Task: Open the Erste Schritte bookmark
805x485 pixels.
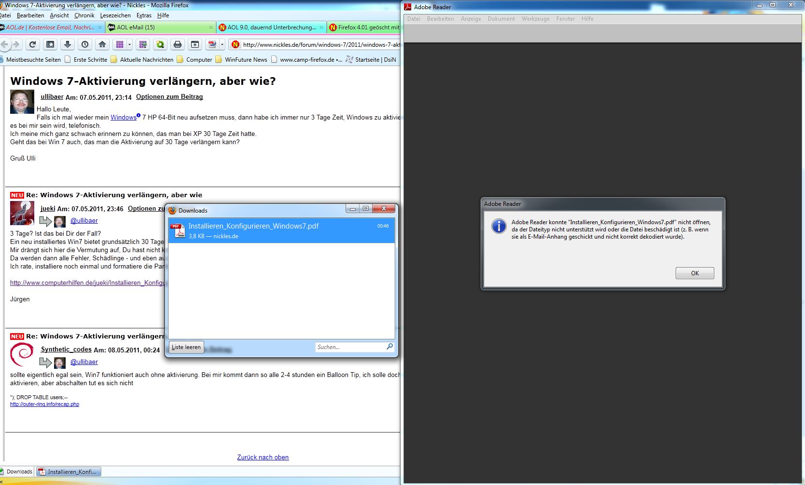Action: coord(86,60)
